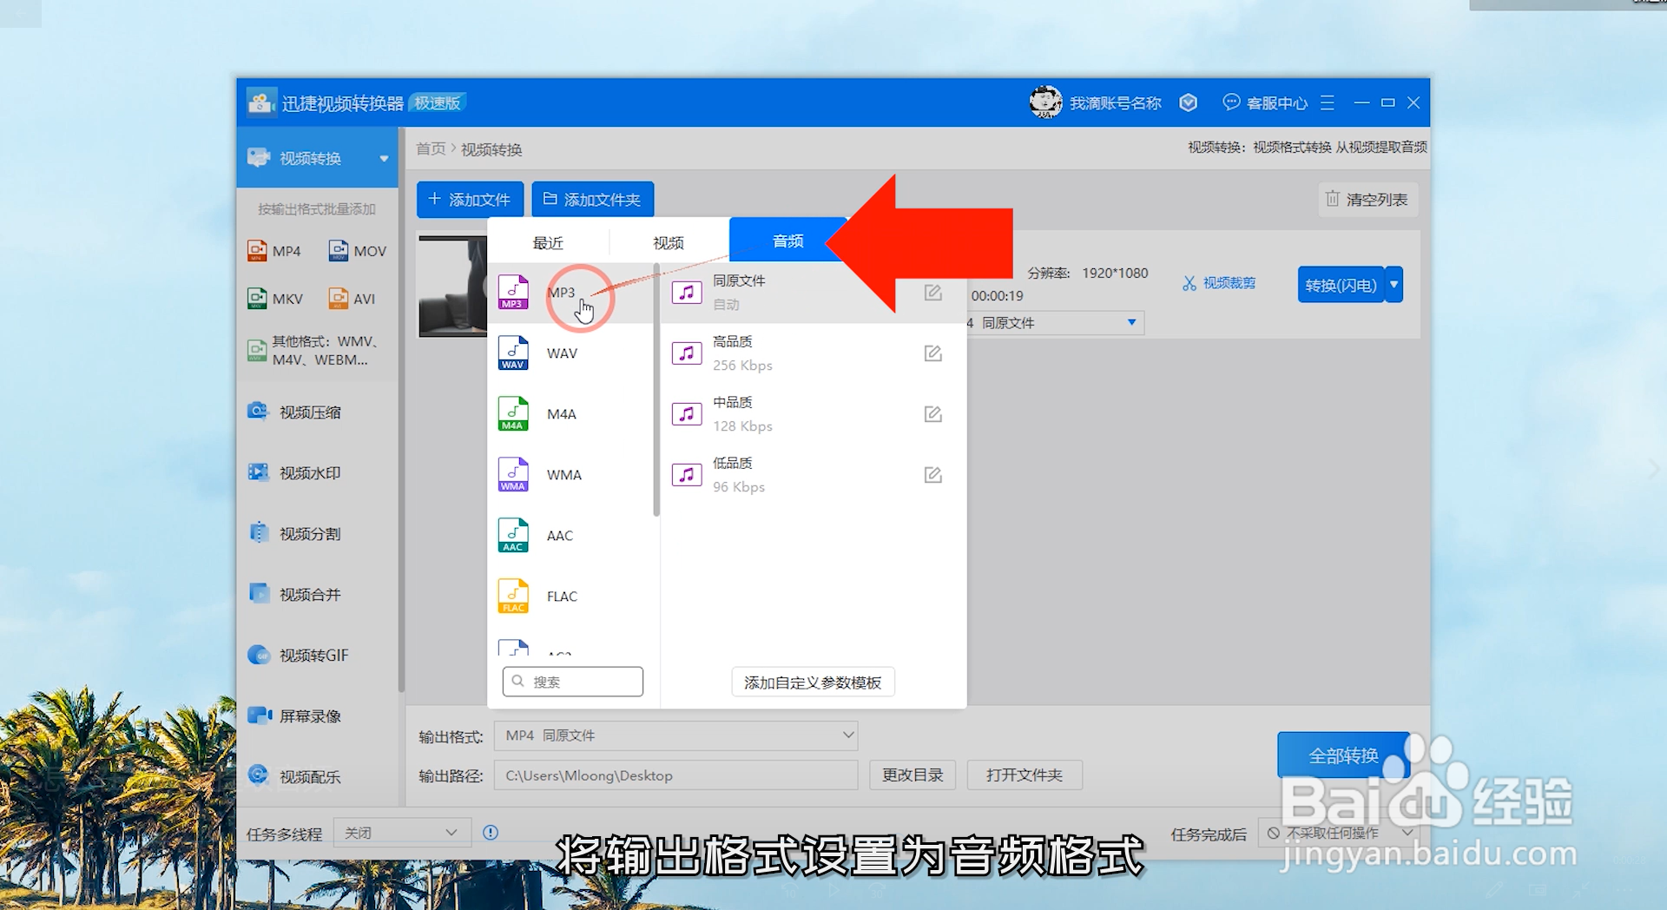Add MKV format from sidebar
Screen dimensions: 1667x910
click(x=275, y=299)
